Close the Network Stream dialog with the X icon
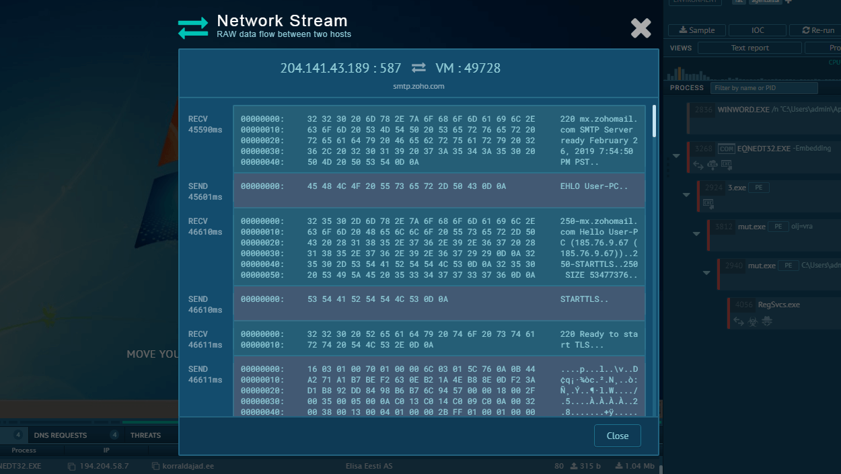Screen dimensions: 841x474 (641, 28)
